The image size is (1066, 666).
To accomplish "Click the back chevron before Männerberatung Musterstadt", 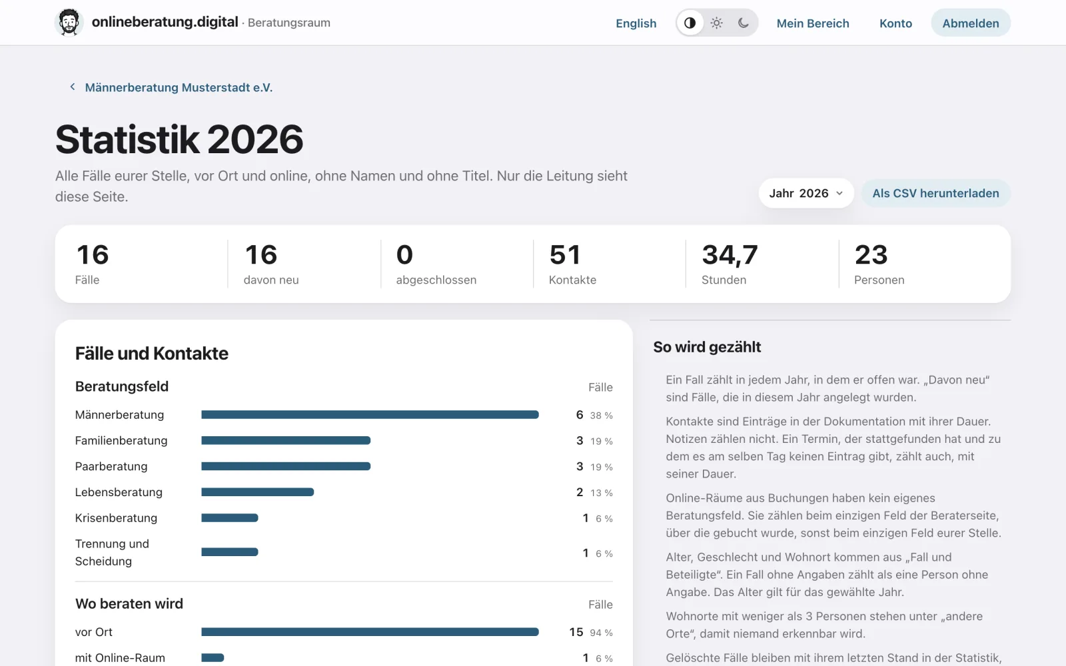I will 73,87.
